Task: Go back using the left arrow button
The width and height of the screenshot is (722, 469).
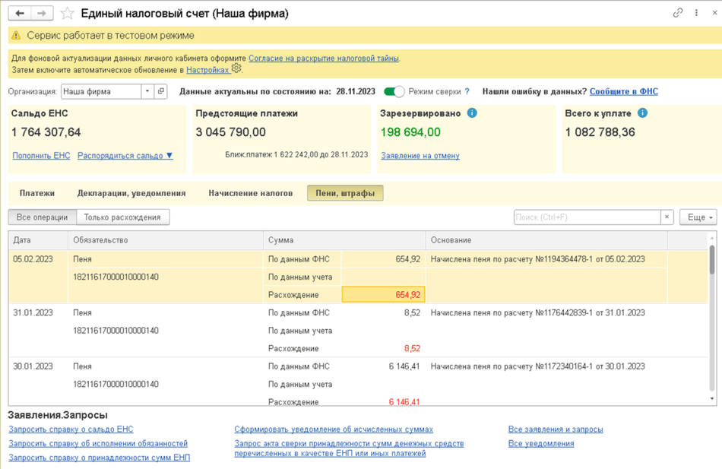Action: tap(20, 13)
